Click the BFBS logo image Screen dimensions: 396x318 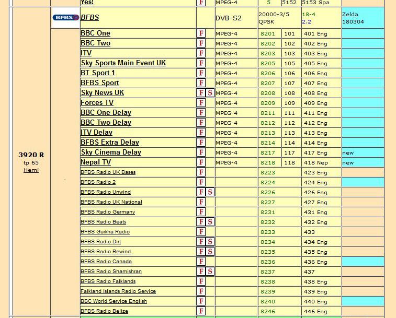[66, 17]
